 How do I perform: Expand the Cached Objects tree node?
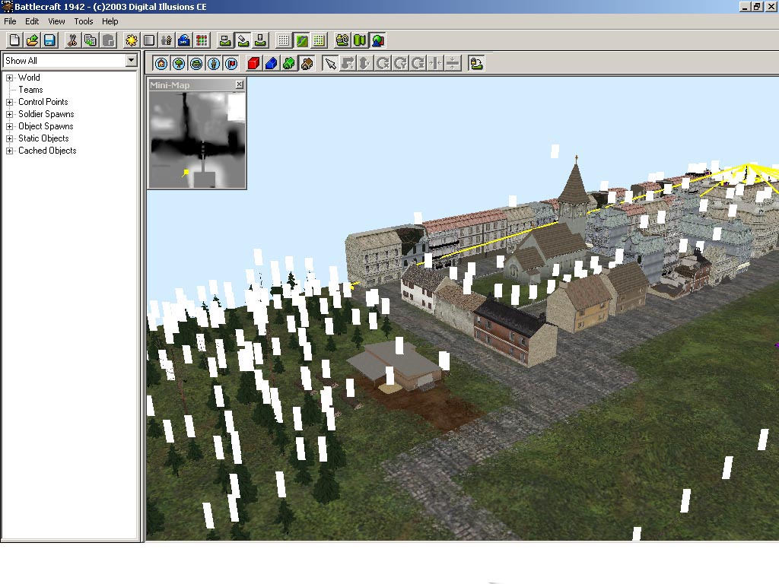tap(9, 151)
